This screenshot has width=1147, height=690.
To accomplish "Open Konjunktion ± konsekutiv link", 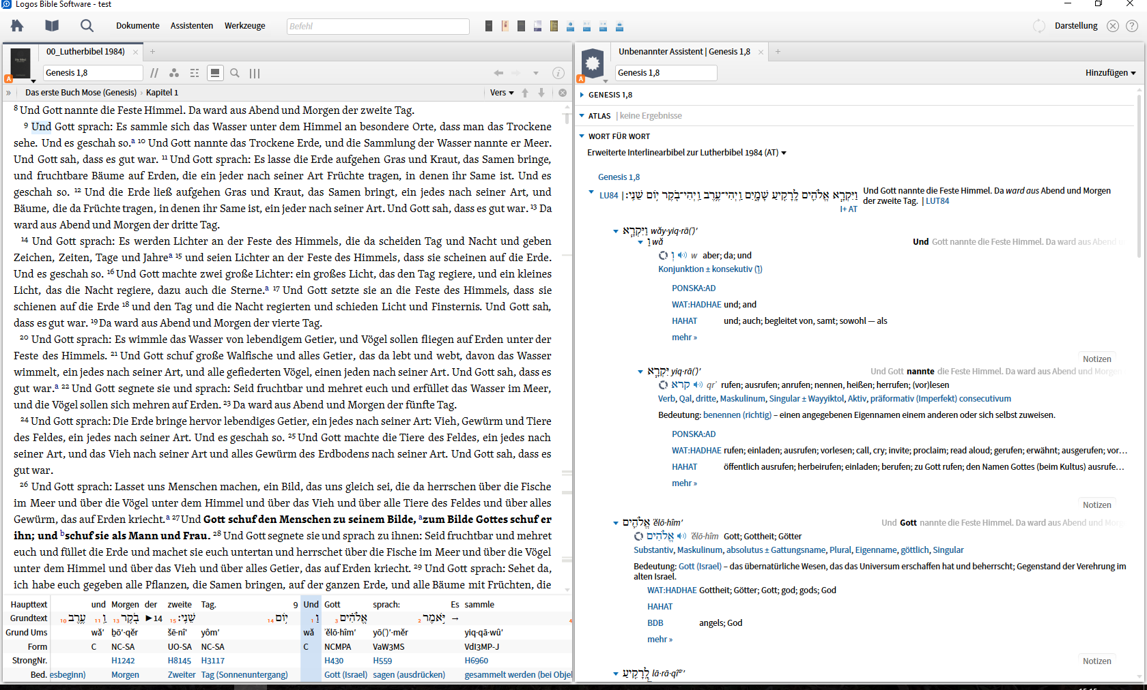I will 710,269.
